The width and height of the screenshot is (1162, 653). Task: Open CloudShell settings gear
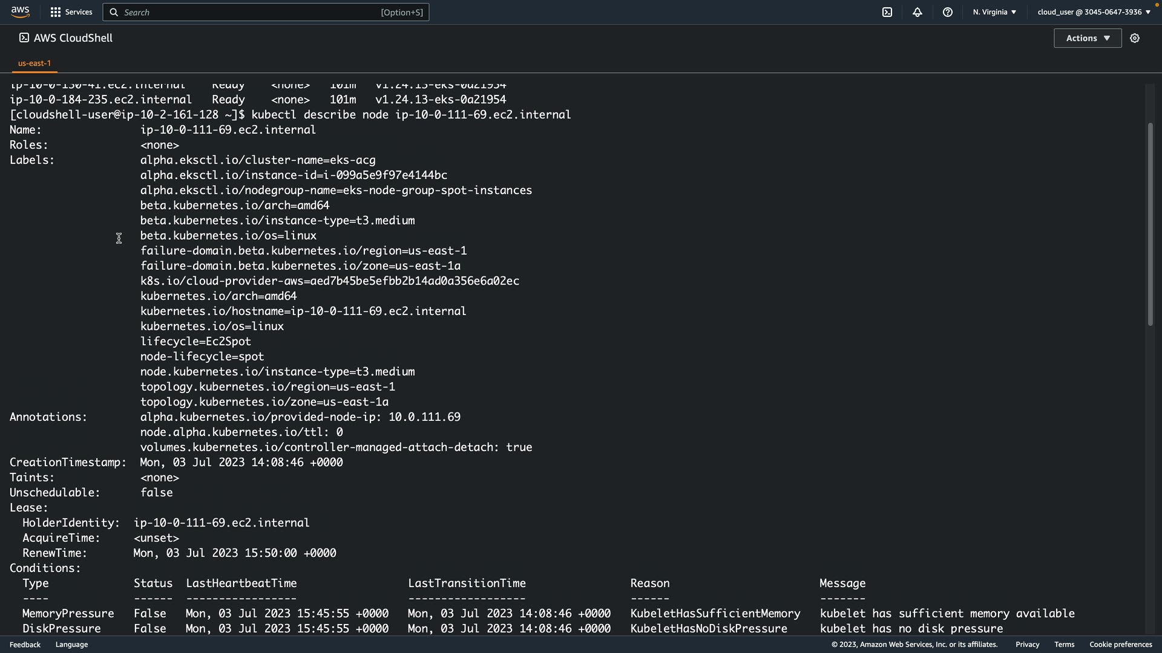(1135, 38)
